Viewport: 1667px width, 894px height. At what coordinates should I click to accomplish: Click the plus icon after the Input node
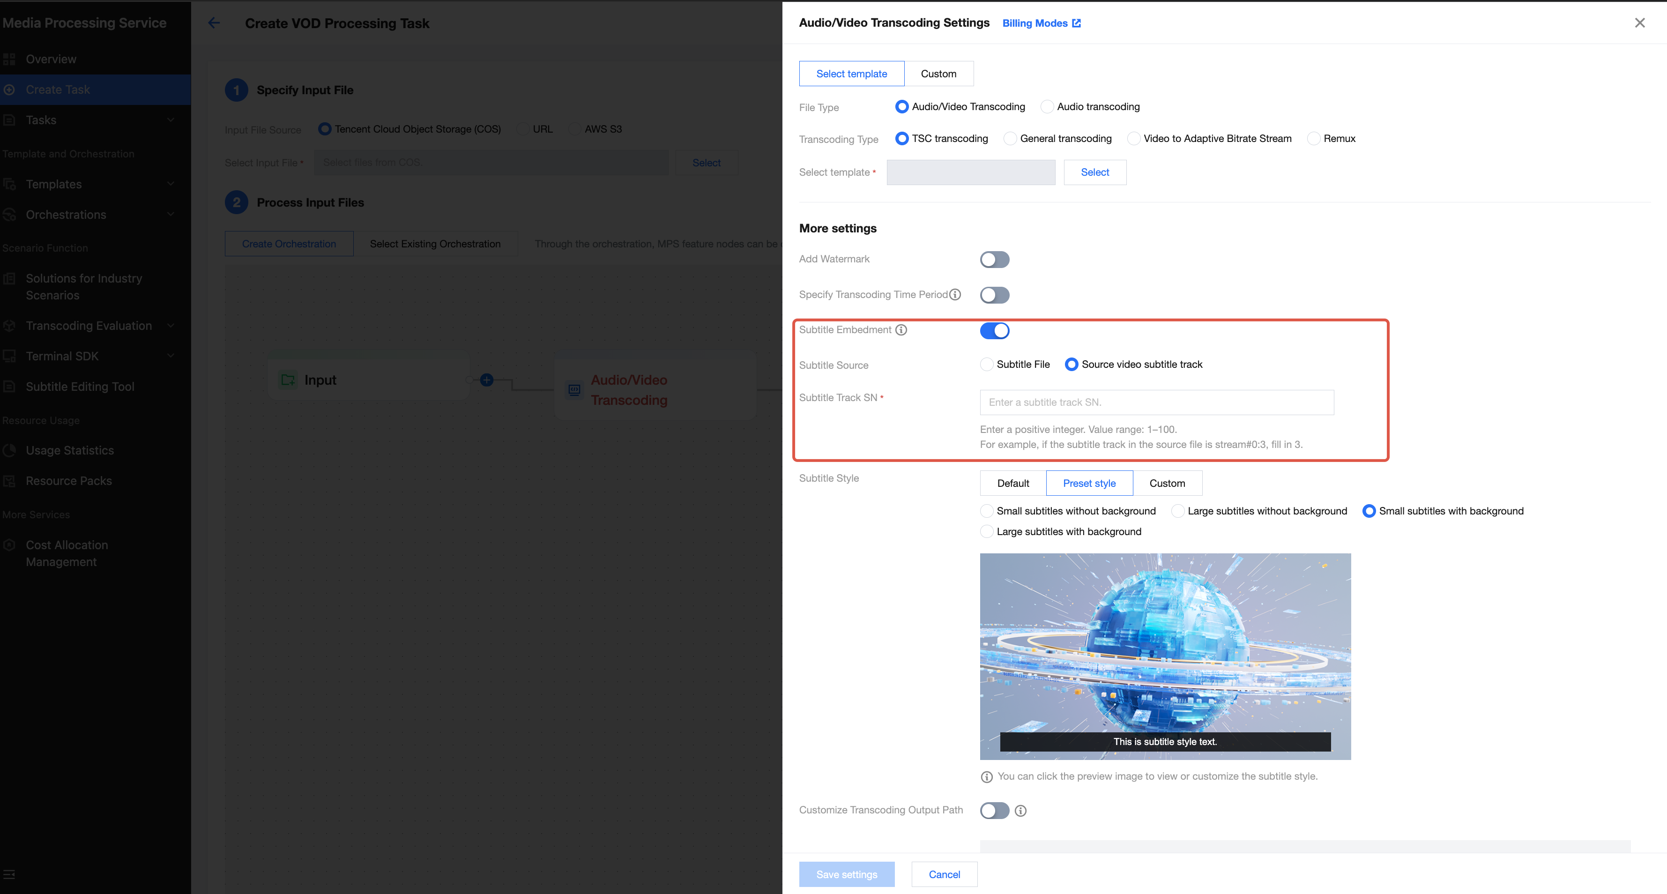coord(487,380)
